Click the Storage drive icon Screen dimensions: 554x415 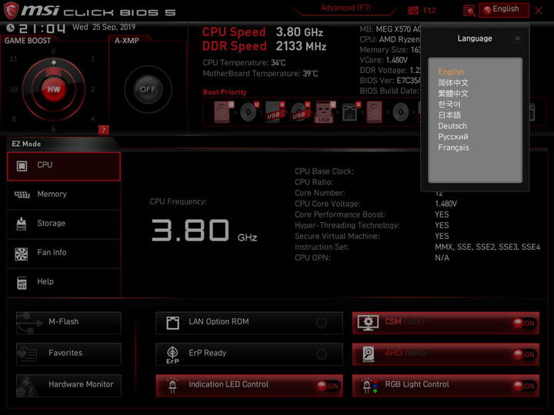[x=22, y=224]
